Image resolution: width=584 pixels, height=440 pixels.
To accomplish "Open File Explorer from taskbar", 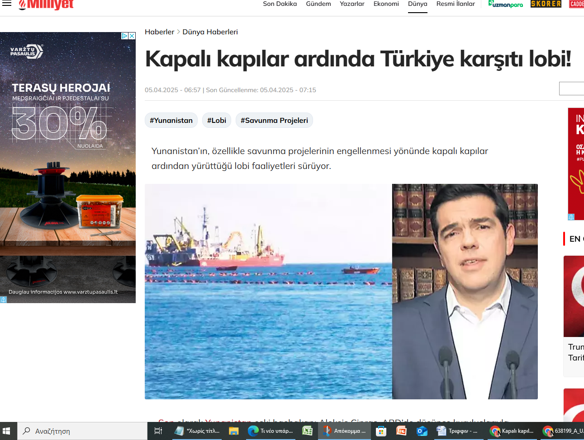I will (233, 431).
